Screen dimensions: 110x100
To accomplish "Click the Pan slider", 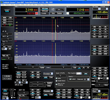I will click(x=28, y=68).
